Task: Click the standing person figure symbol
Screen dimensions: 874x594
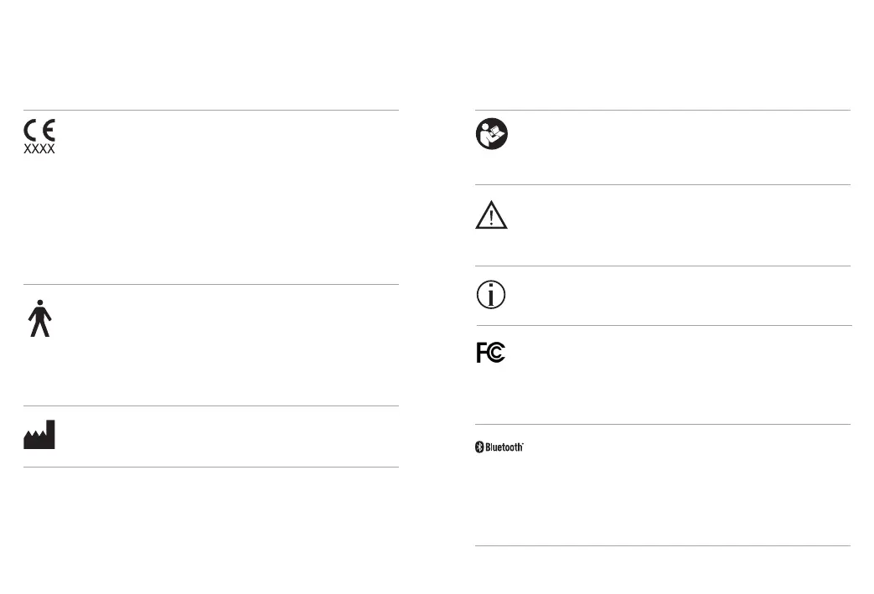Action: [39, 318]
